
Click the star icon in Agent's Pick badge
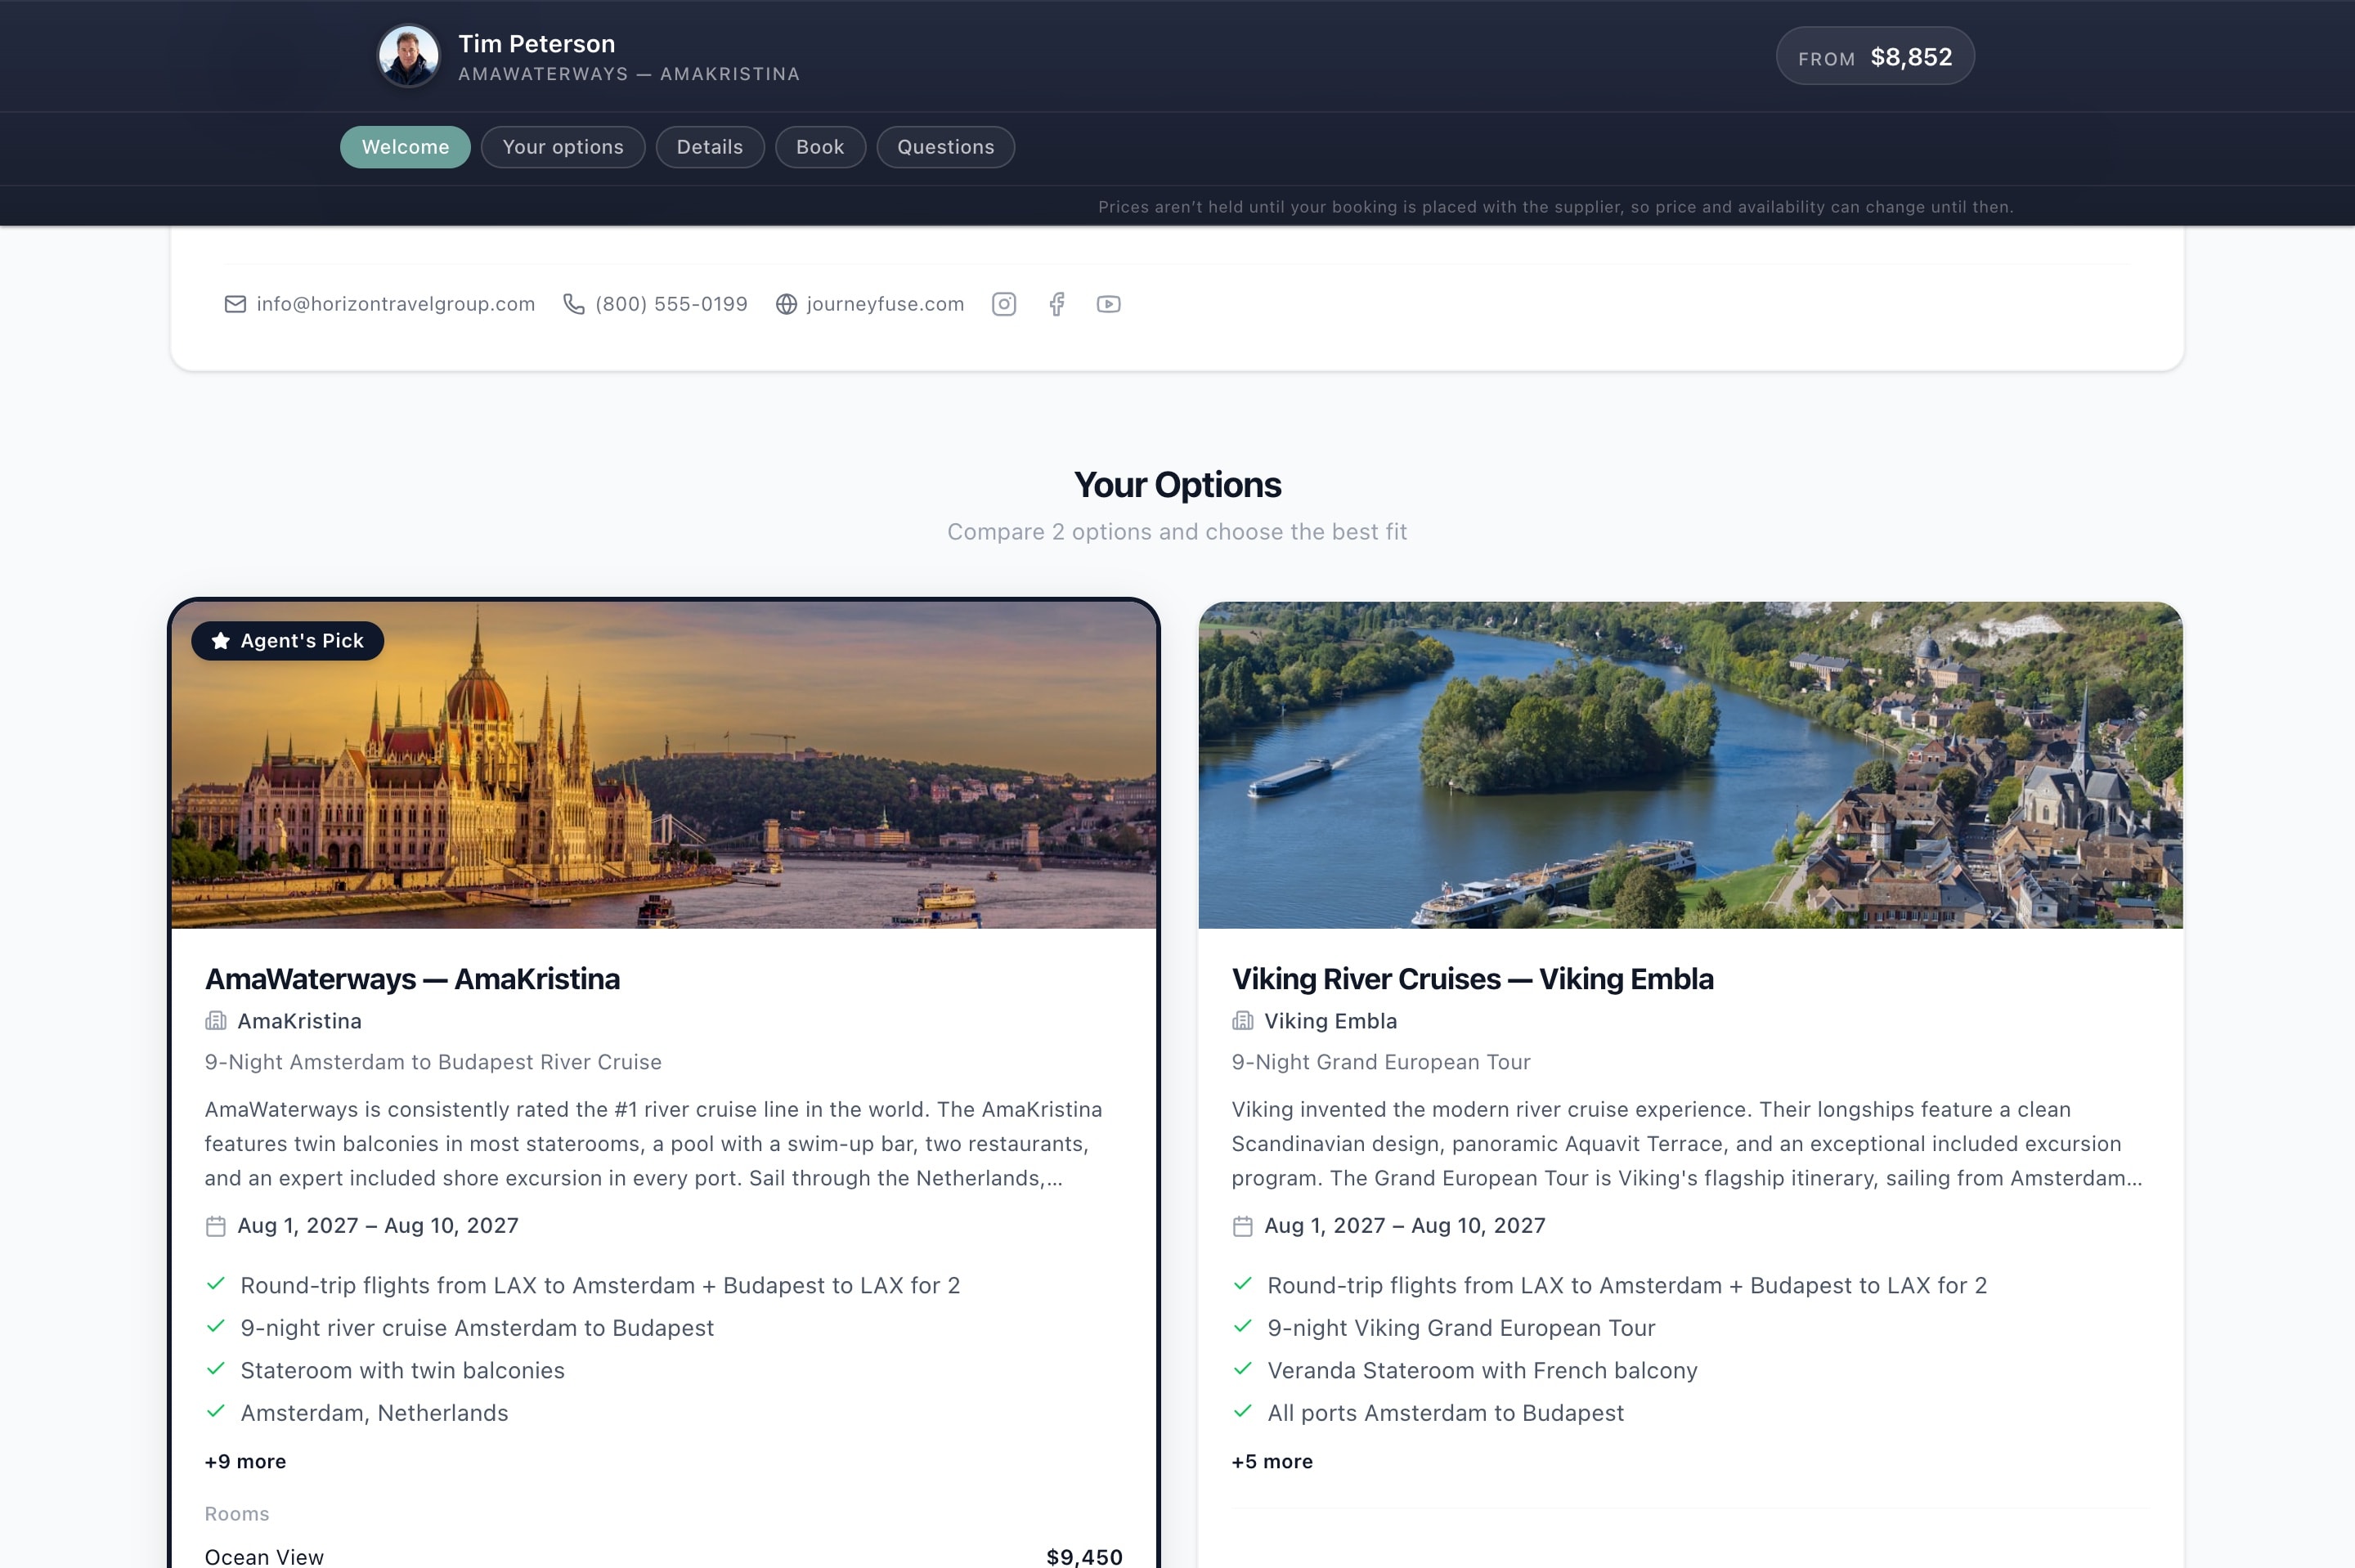(x=221, y=641)
